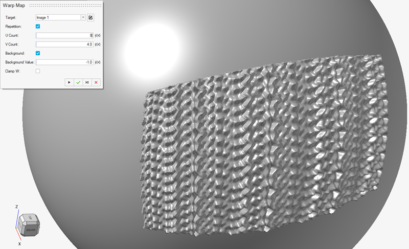Image resolution: width=409 pixels, height=249 pixels.
Task: Click the Background Value input field
Action: click(64, 62)
